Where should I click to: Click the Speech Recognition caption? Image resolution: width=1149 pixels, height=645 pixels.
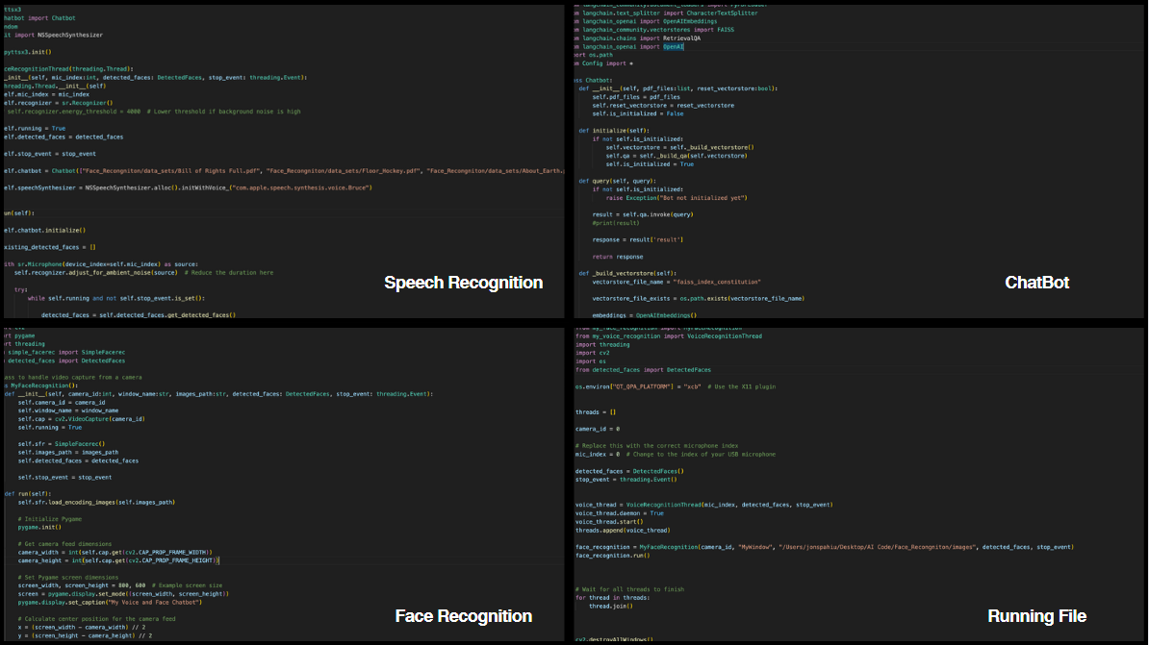coord(463,283)
